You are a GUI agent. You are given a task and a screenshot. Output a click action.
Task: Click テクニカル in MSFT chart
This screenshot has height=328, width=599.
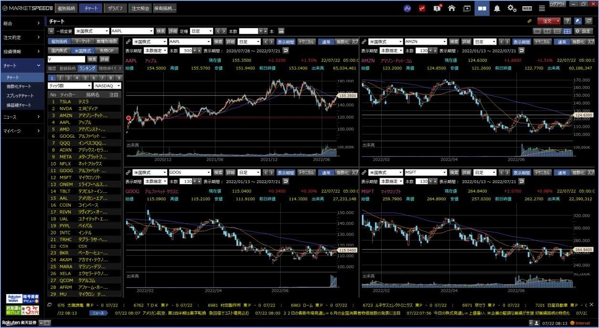(542, 173)
